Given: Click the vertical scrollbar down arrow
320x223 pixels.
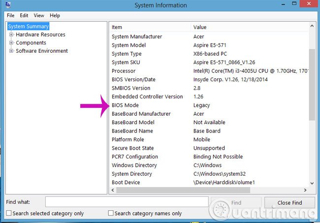Looking at the screenshot, I should tap(312, 183).
